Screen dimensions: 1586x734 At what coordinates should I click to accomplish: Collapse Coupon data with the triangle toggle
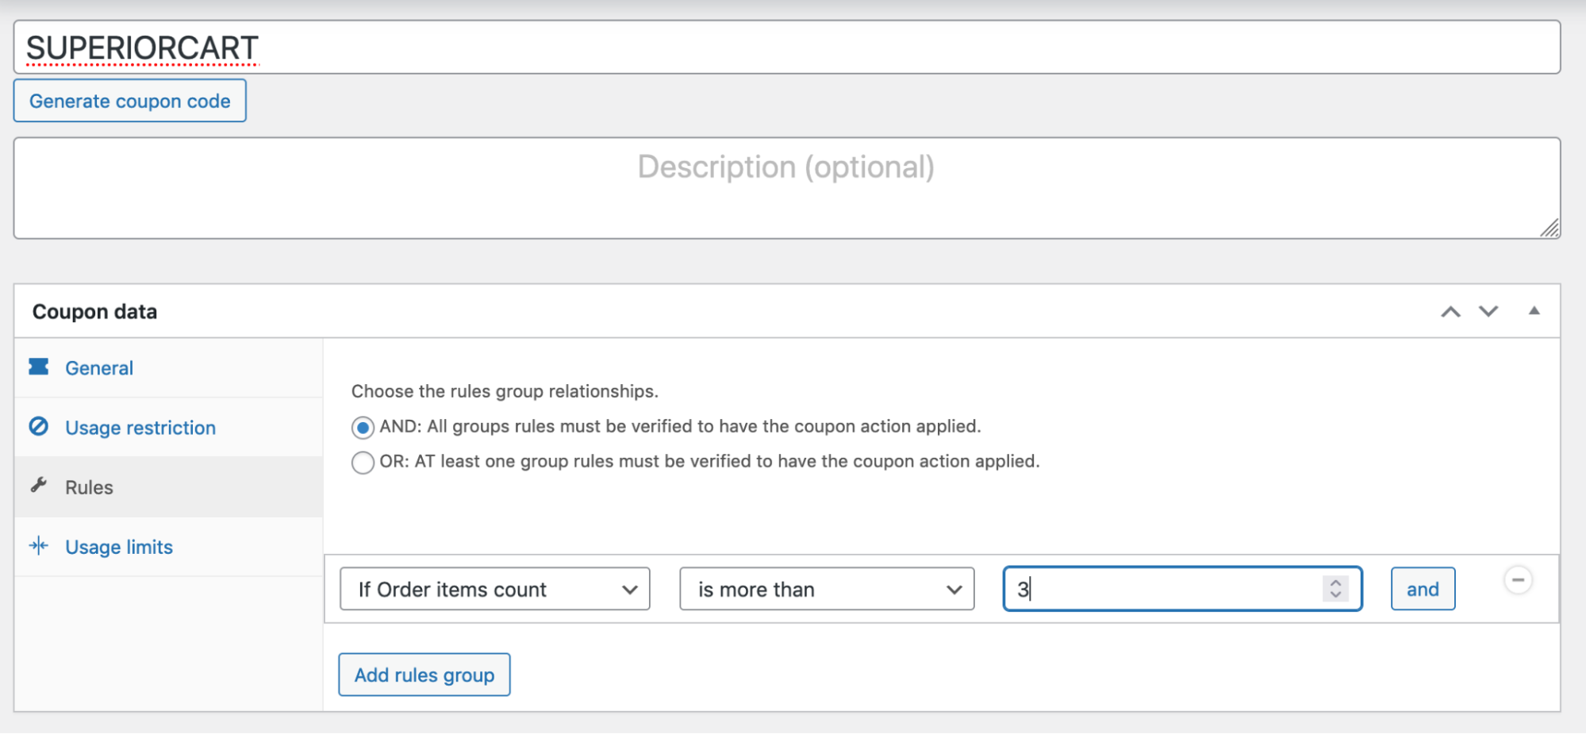(1535, 311)
